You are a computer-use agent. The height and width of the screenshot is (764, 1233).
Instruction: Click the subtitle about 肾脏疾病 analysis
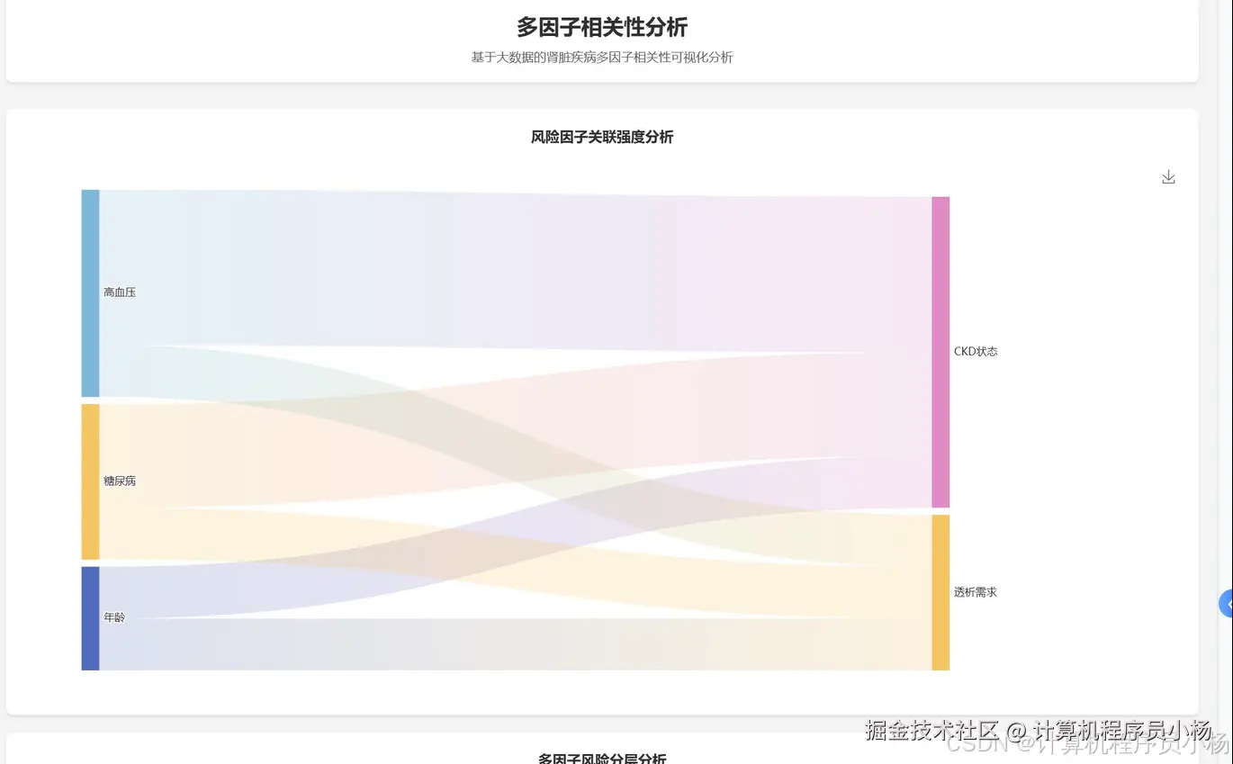coord(600,57)
